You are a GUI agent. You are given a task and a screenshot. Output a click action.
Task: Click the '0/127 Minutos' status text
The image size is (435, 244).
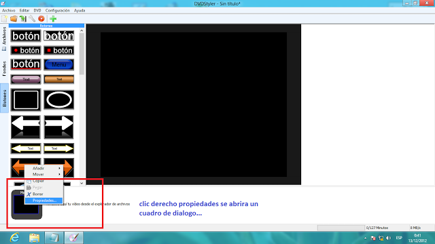coord(377,228)
